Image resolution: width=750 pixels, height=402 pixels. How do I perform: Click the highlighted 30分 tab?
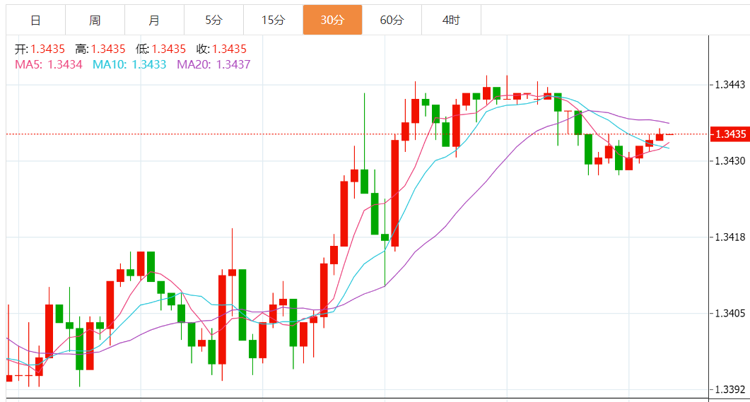coord(332,20)
